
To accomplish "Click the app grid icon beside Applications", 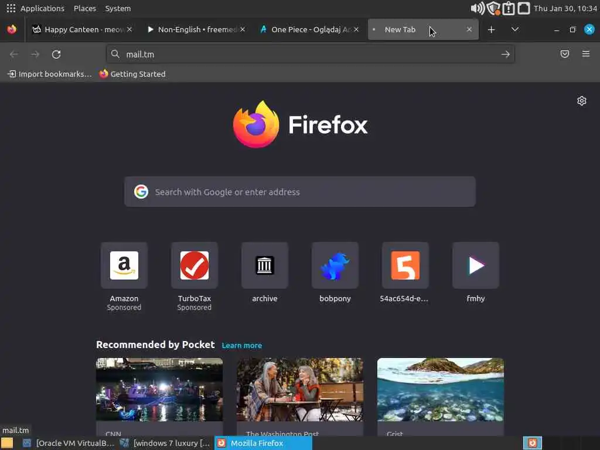I will [11, 8].
